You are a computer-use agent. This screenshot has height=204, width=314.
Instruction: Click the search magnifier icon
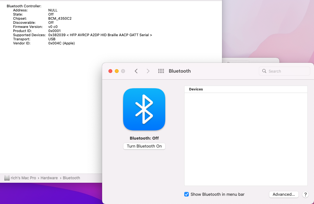pos(264,71)
